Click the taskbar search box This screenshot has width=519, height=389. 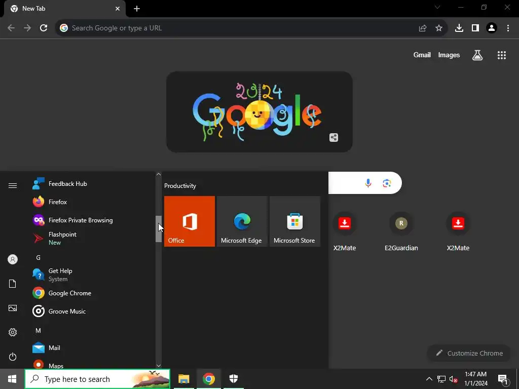click(97, 379)
